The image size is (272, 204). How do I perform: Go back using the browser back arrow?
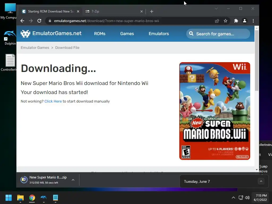tap(22, 21)
